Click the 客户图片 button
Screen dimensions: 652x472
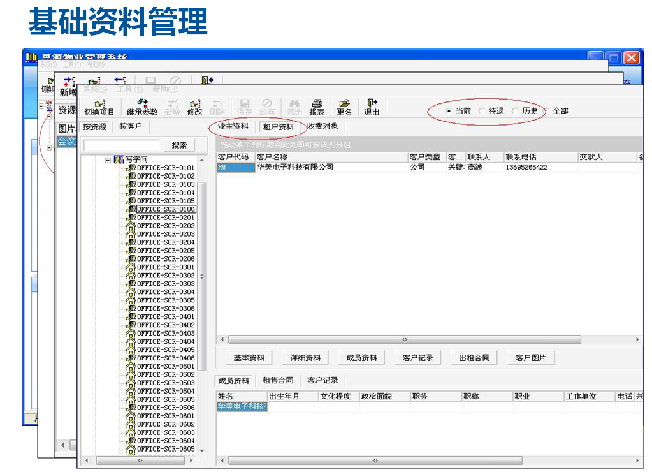pos(532,357)
